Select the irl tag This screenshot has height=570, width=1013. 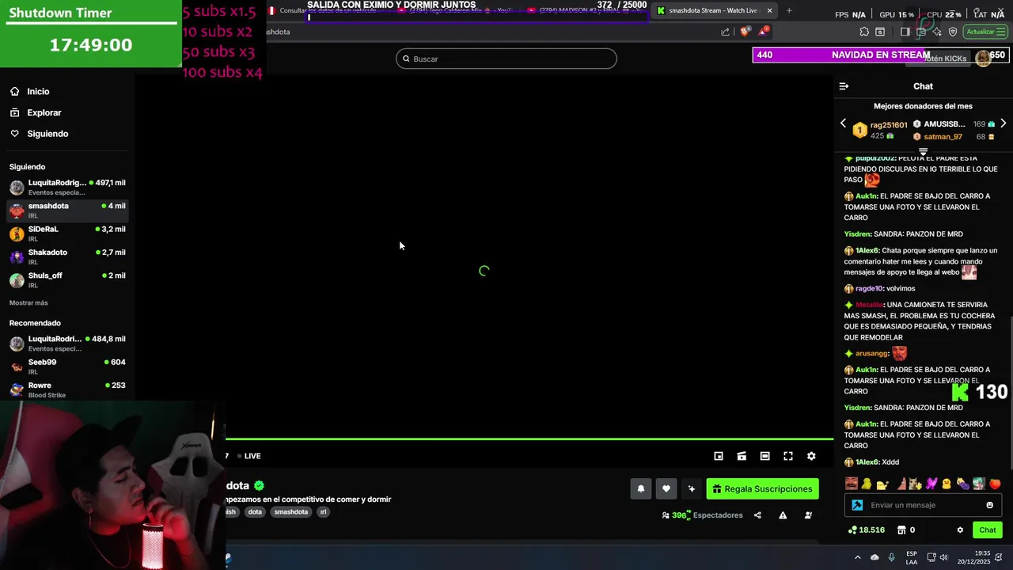pos(323,512)
